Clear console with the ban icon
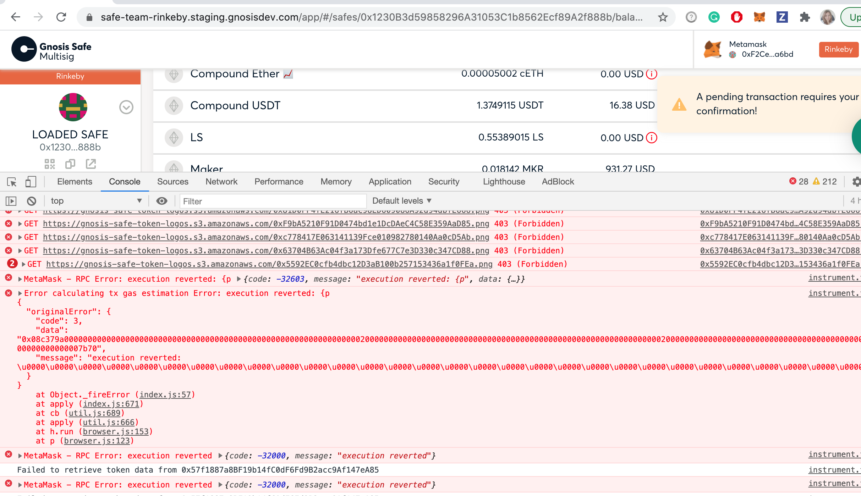 click(32, 201)
